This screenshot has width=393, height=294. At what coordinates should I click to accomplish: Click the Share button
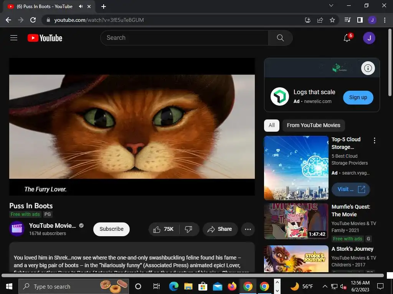tap(220, 229)
